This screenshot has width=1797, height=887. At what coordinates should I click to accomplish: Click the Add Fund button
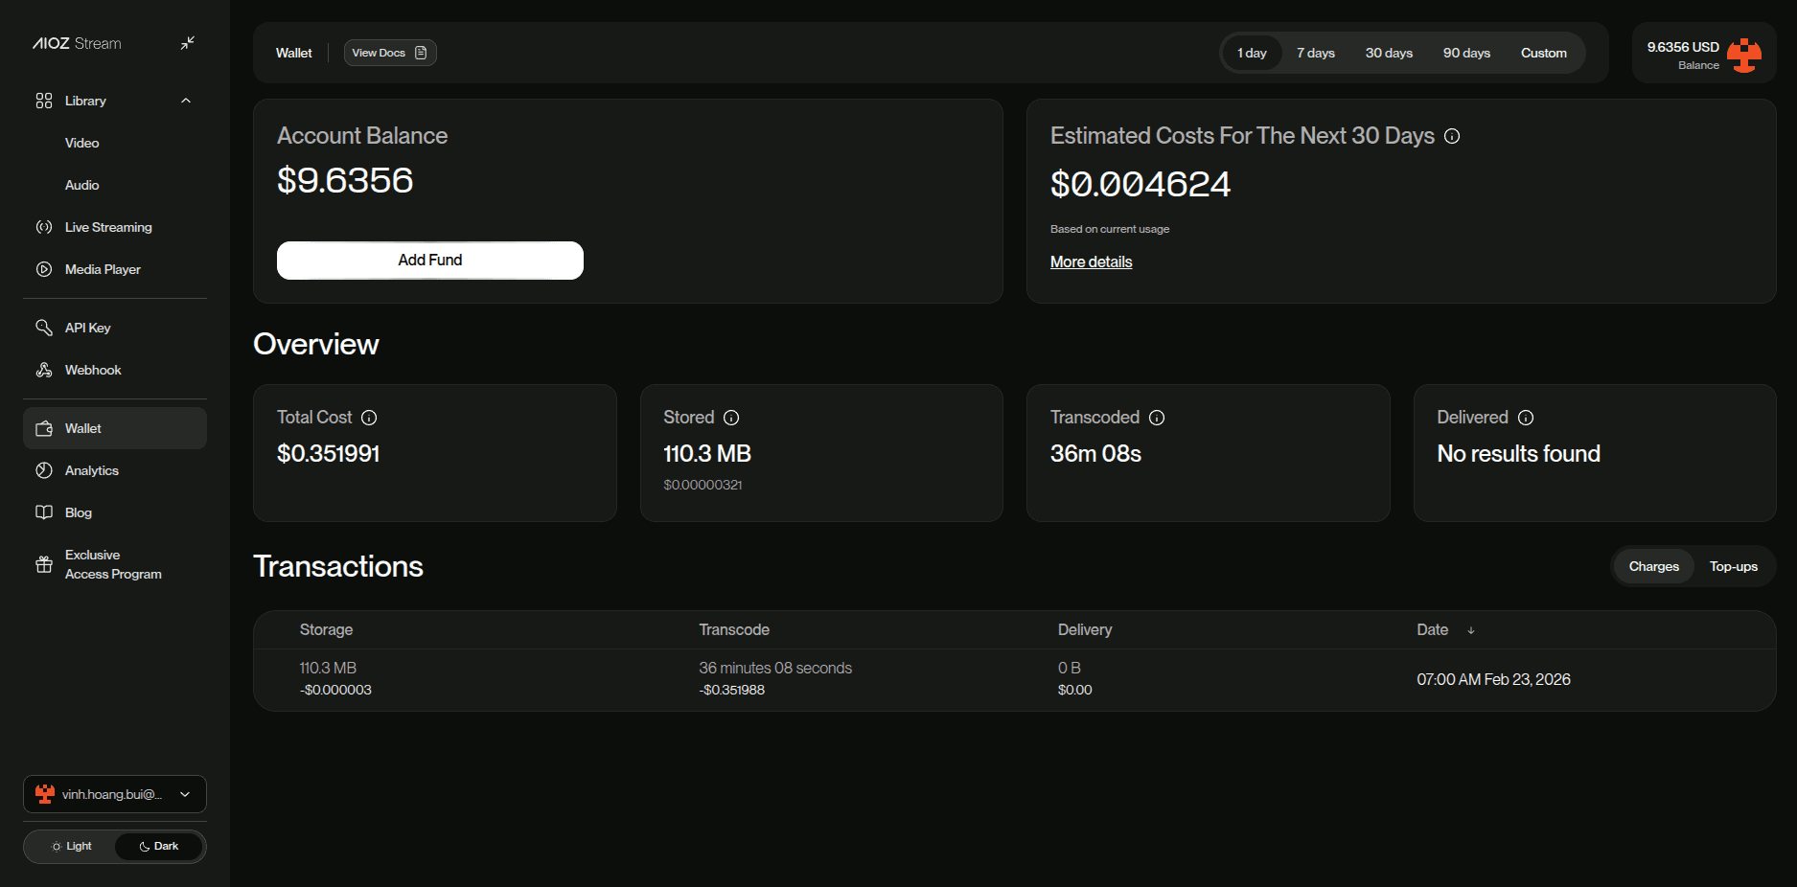pyautogui.click(x=429, y=261)
